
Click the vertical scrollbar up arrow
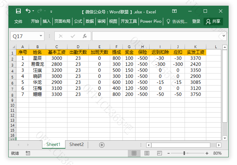coord(225,47)
